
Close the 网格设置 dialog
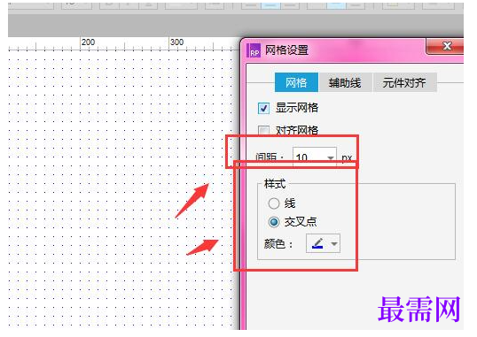point(446,46)
